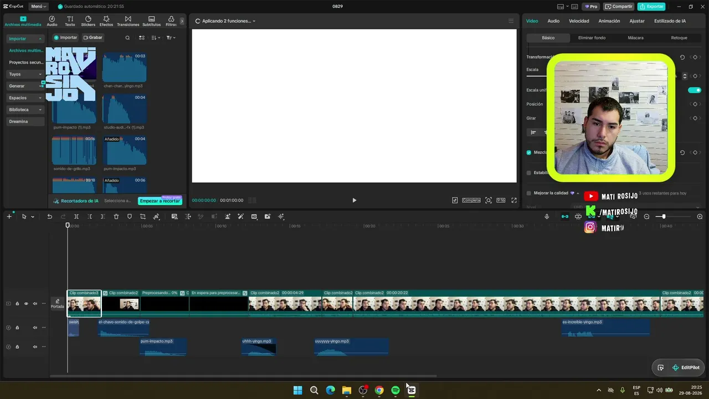Screen dimensions: 709x399
Task: Expand the Espacios section
Action: pyautogui.click(x=25, y=98)
